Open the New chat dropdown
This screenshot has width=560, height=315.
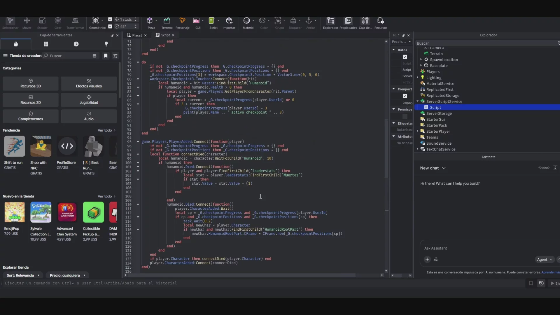[x=433, y=168]
